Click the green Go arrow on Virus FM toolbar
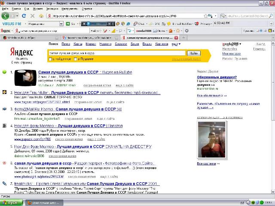275x206 pixels. [68, 24]
